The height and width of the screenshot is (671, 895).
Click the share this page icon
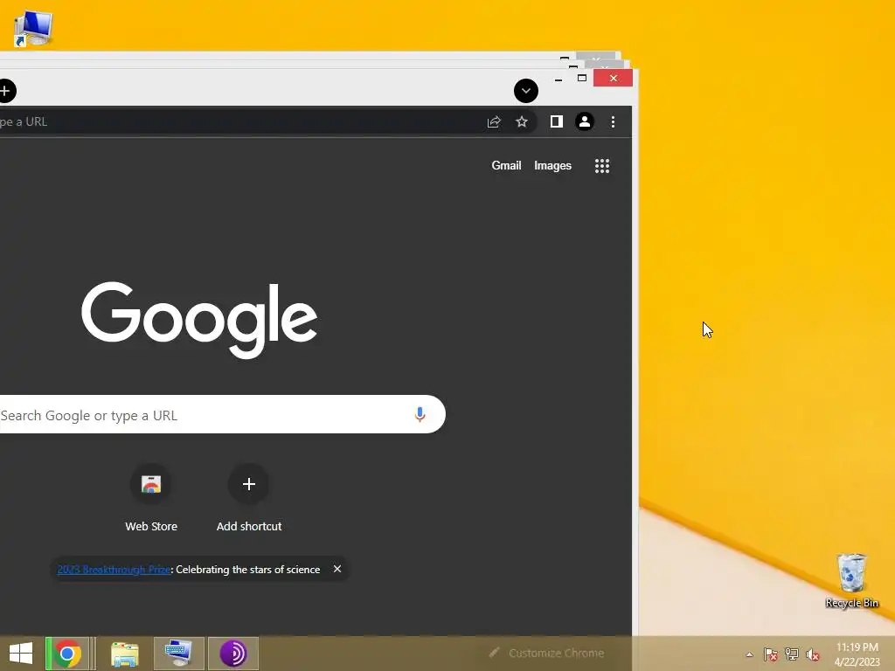coord(494,121)
